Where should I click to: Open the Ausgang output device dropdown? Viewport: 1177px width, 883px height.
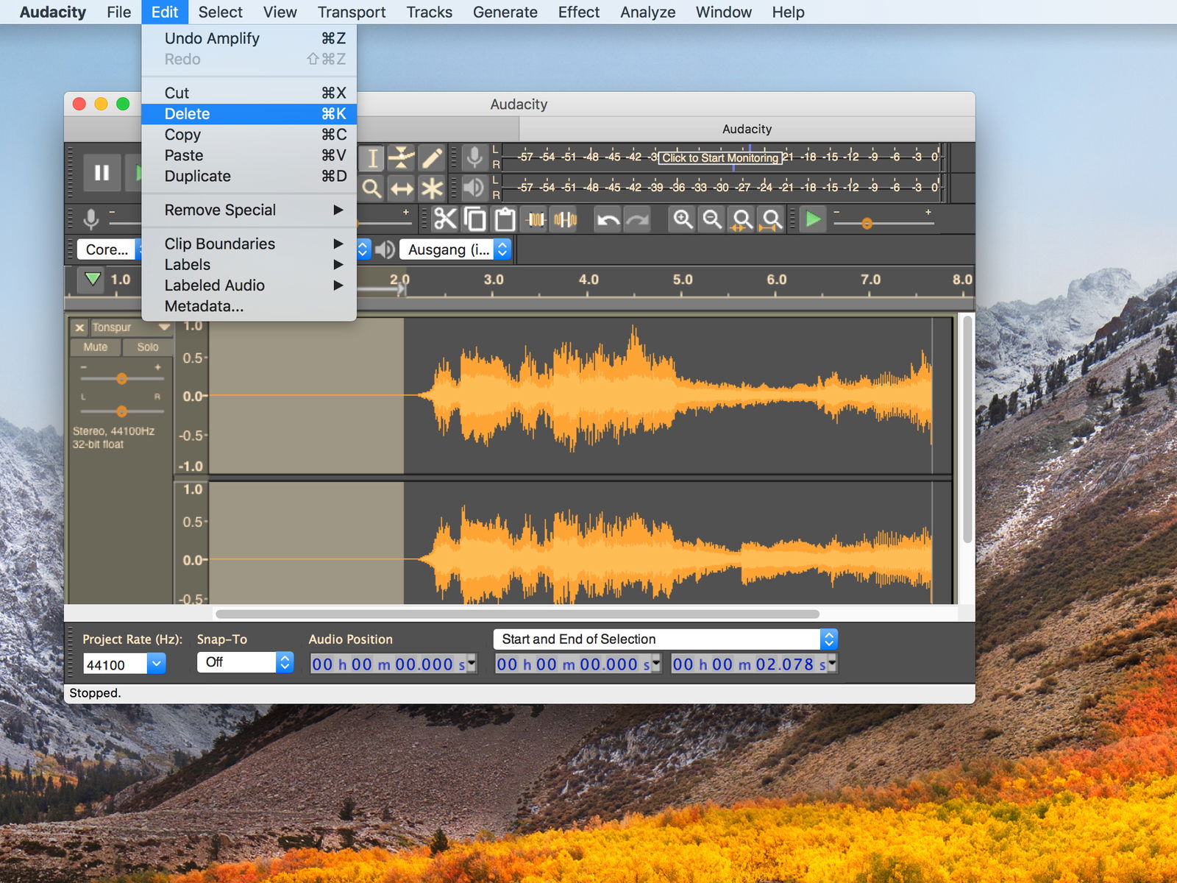click(455, 250)
